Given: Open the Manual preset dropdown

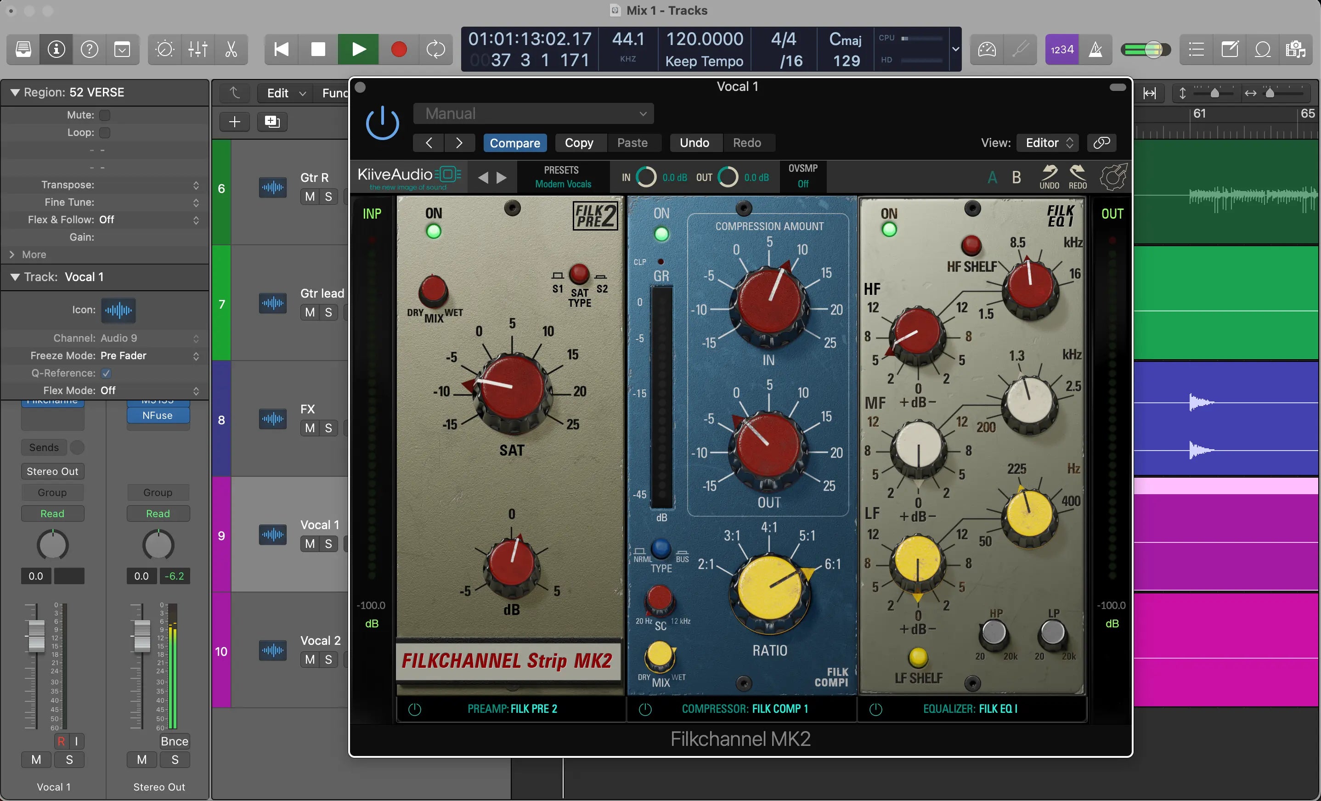Looking at the screenshot, I should tap(533, 113).
